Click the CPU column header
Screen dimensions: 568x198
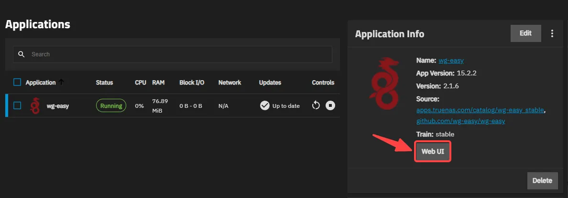pos(141,83)
